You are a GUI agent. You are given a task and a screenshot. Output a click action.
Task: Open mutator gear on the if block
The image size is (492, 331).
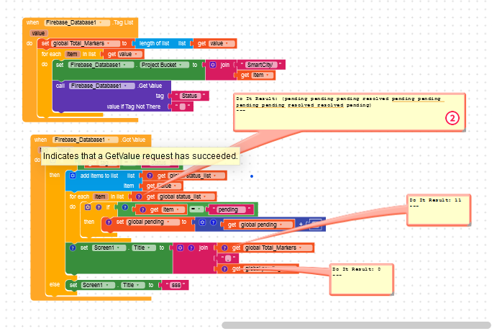(88, 207)
